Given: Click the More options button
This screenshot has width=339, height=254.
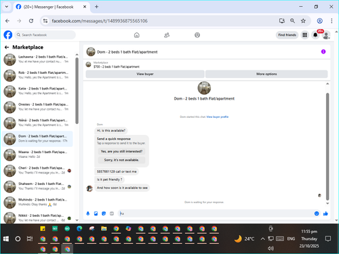Looking at the screenshot, I should point(266,74).
